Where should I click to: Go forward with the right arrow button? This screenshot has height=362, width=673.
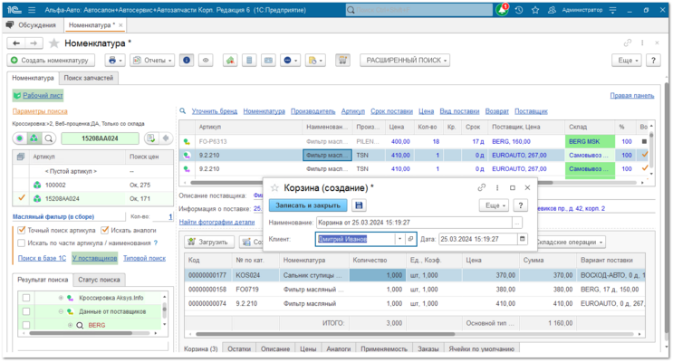(34, 43)
